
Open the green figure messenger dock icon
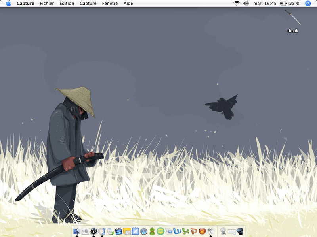(152, 231)
